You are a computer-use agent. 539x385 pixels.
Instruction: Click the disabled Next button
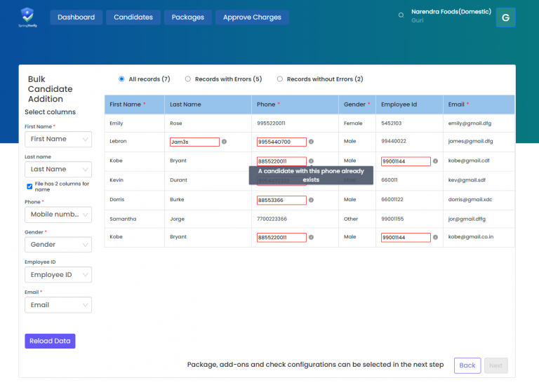pos(495,365)
